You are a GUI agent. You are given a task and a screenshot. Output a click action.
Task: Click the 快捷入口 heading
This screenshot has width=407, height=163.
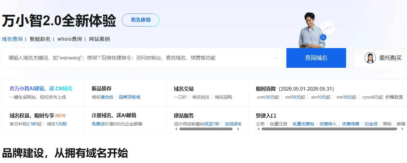266,116
